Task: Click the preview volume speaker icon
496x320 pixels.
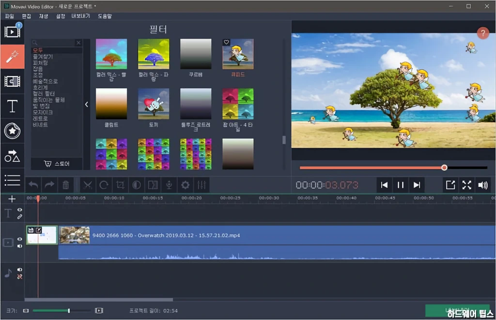Action: pos(483,185)
